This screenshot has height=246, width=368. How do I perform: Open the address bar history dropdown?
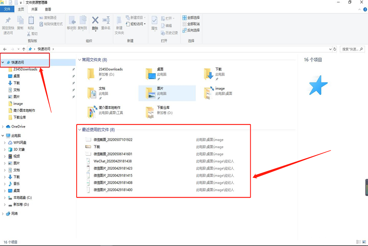[x=330, y=49]
